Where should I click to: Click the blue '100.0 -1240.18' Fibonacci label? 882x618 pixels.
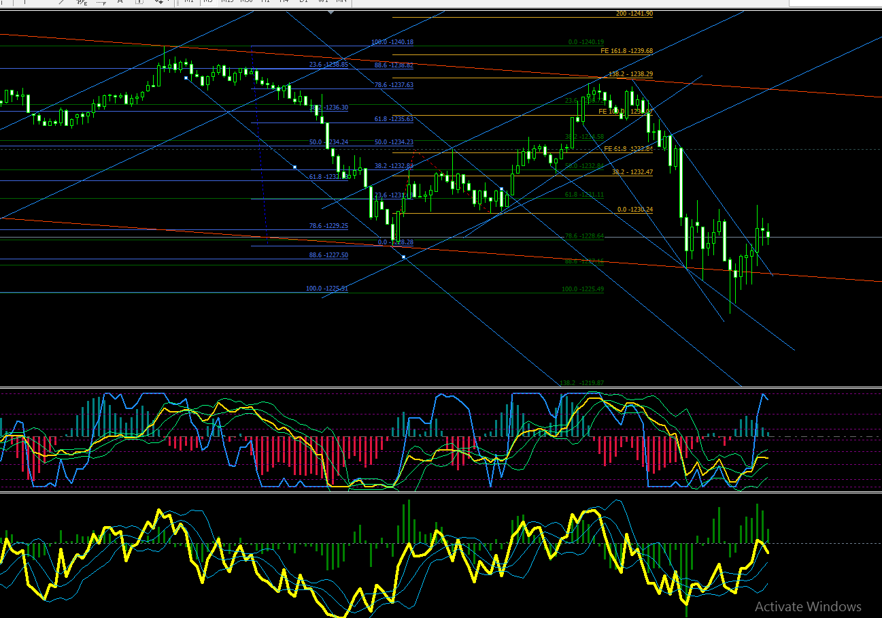point(392,42)
